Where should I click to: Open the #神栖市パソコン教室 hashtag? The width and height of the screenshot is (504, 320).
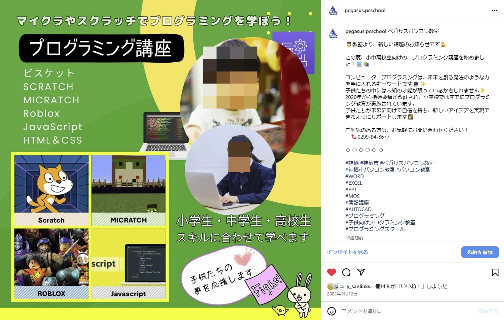pyautogui.click(x=370, y=170)
